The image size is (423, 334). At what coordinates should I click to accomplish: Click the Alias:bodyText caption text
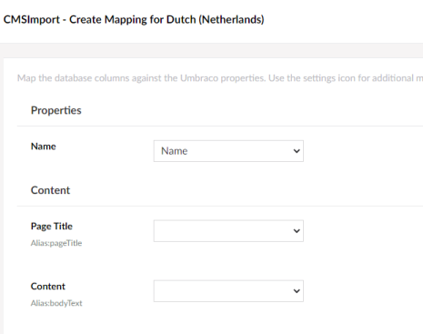click(56, 303)
